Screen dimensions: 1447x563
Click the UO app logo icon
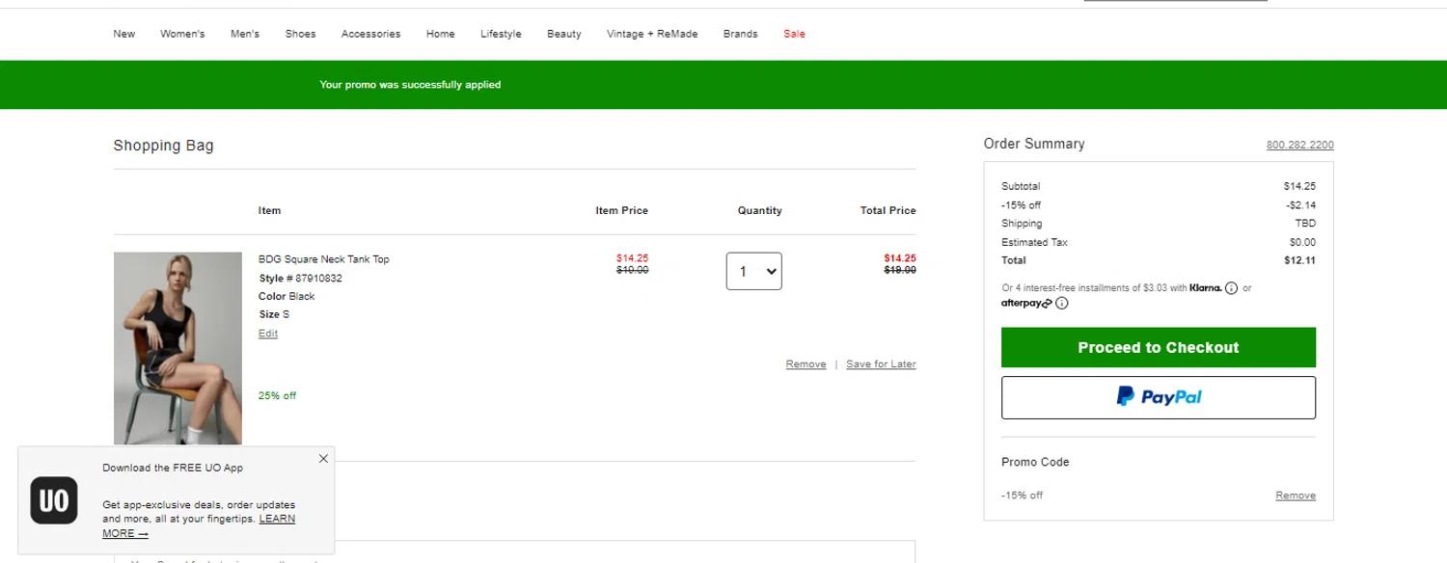54,500
